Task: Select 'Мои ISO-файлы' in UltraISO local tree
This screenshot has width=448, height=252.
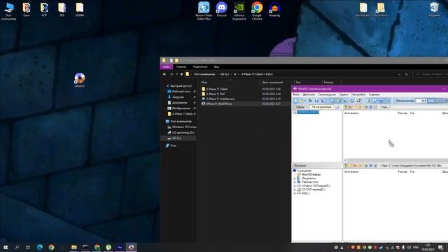Action: (311, 174)
